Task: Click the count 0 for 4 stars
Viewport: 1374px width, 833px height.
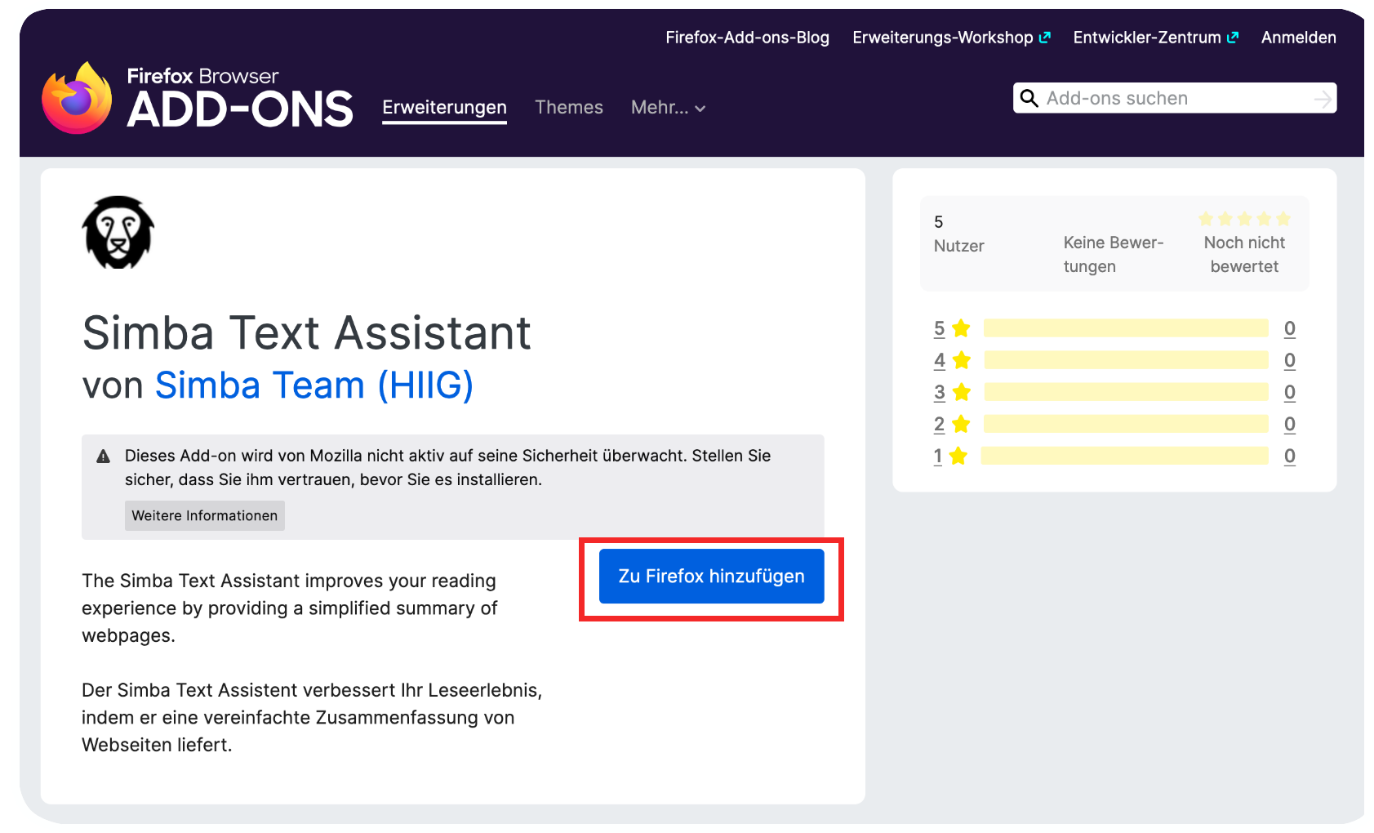Action: [1289, 360]
